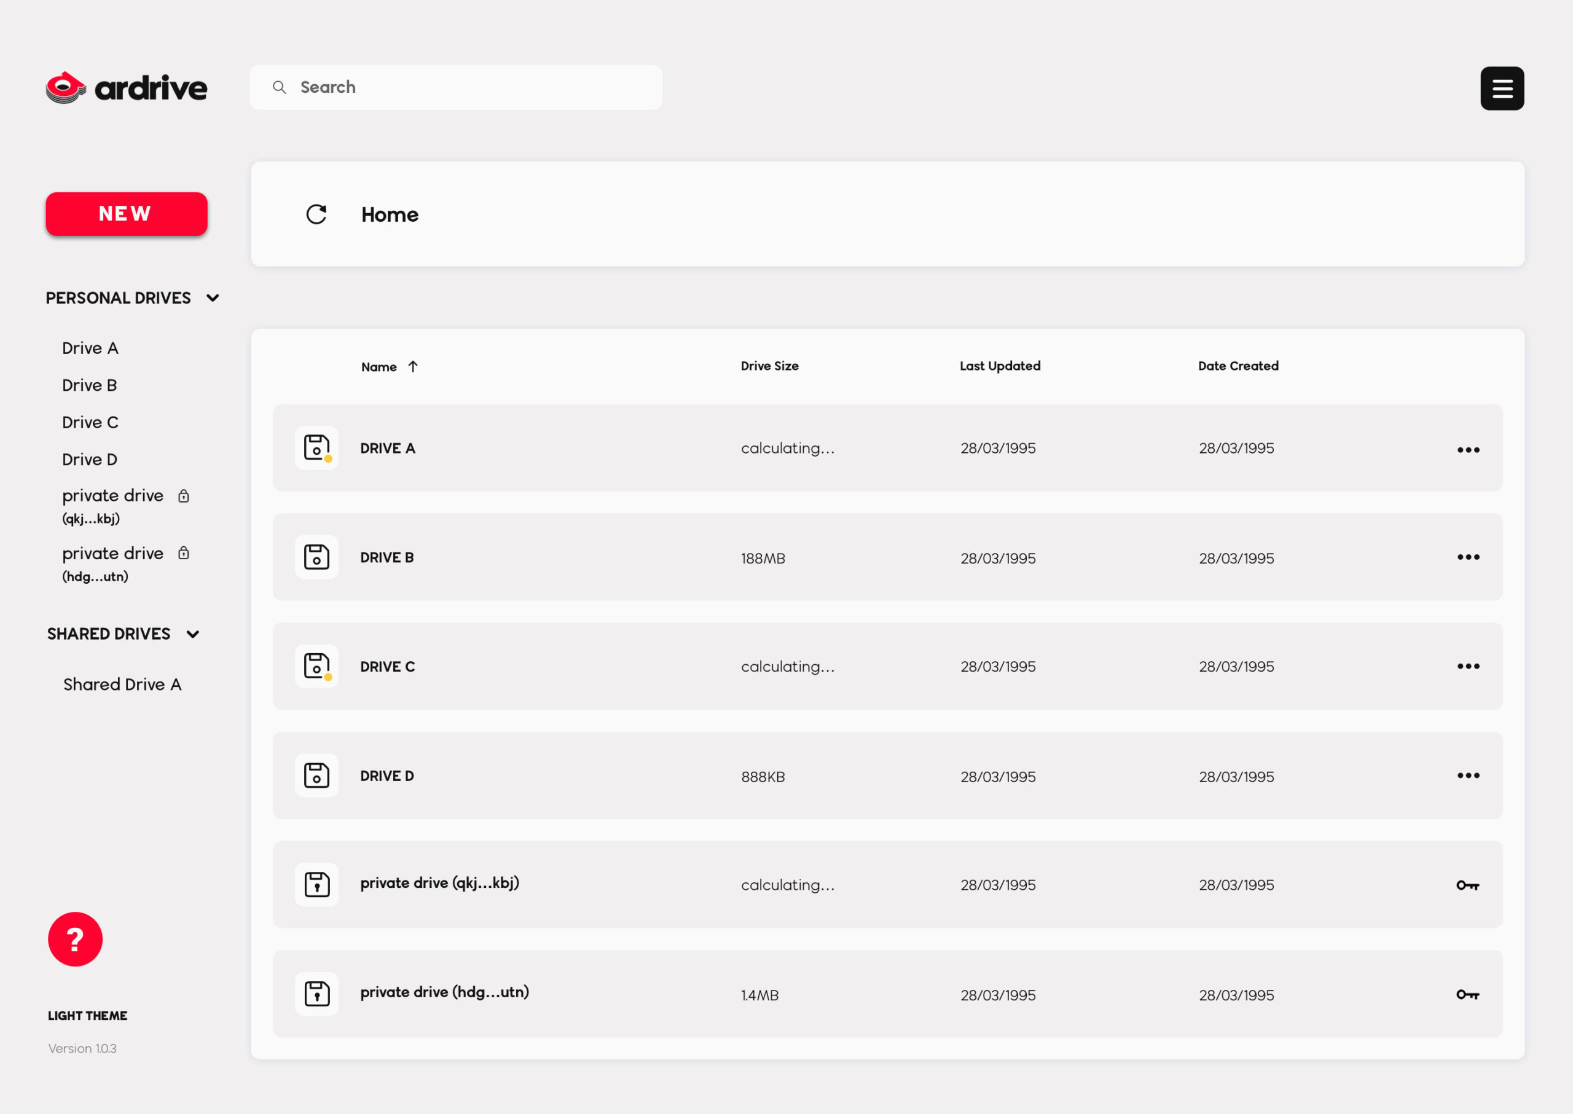Select Drive C in the sidebar
1573x1114 pixels.
(x=90, y=422)
